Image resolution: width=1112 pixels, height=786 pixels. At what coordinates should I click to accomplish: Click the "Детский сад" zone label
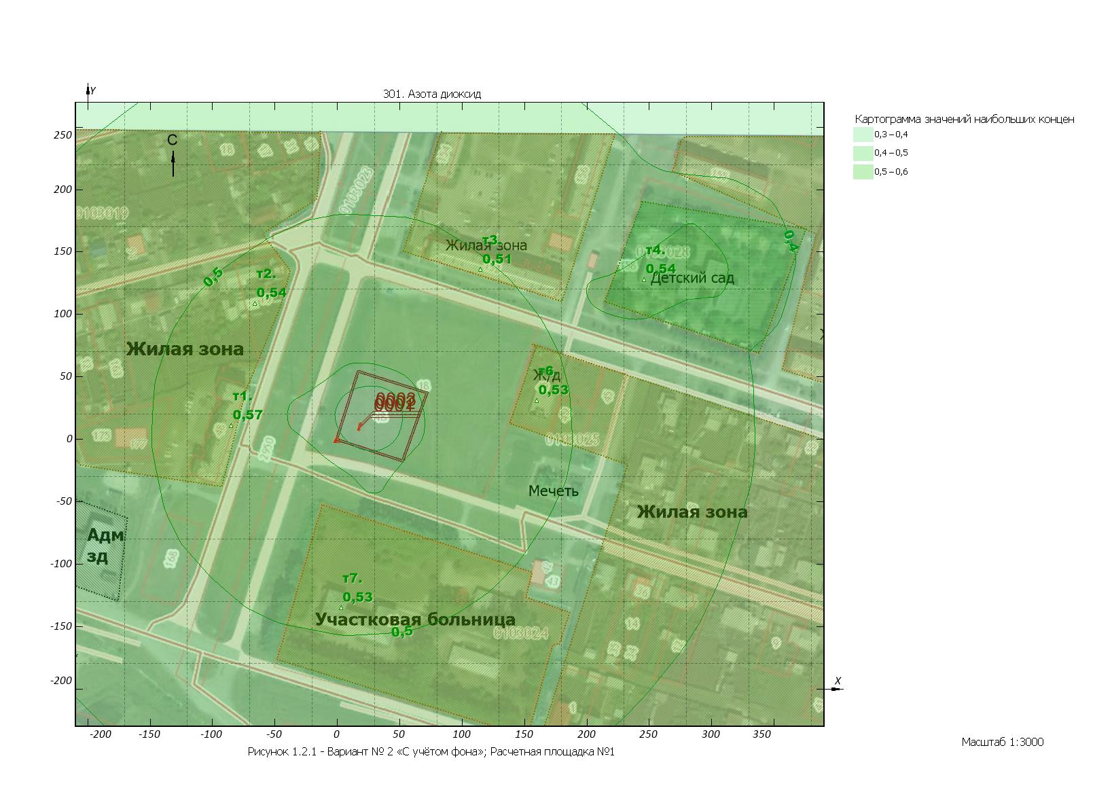point(692,279)
